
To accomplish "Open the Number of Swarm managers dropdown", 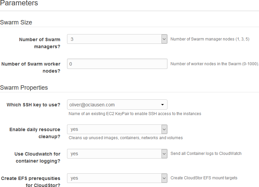I will point(117,39).
